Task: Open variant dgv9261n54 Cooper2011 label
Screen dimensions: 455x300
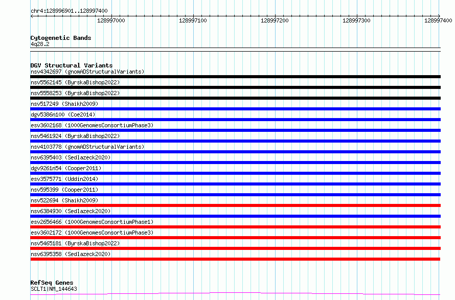Action: [66, 168]
